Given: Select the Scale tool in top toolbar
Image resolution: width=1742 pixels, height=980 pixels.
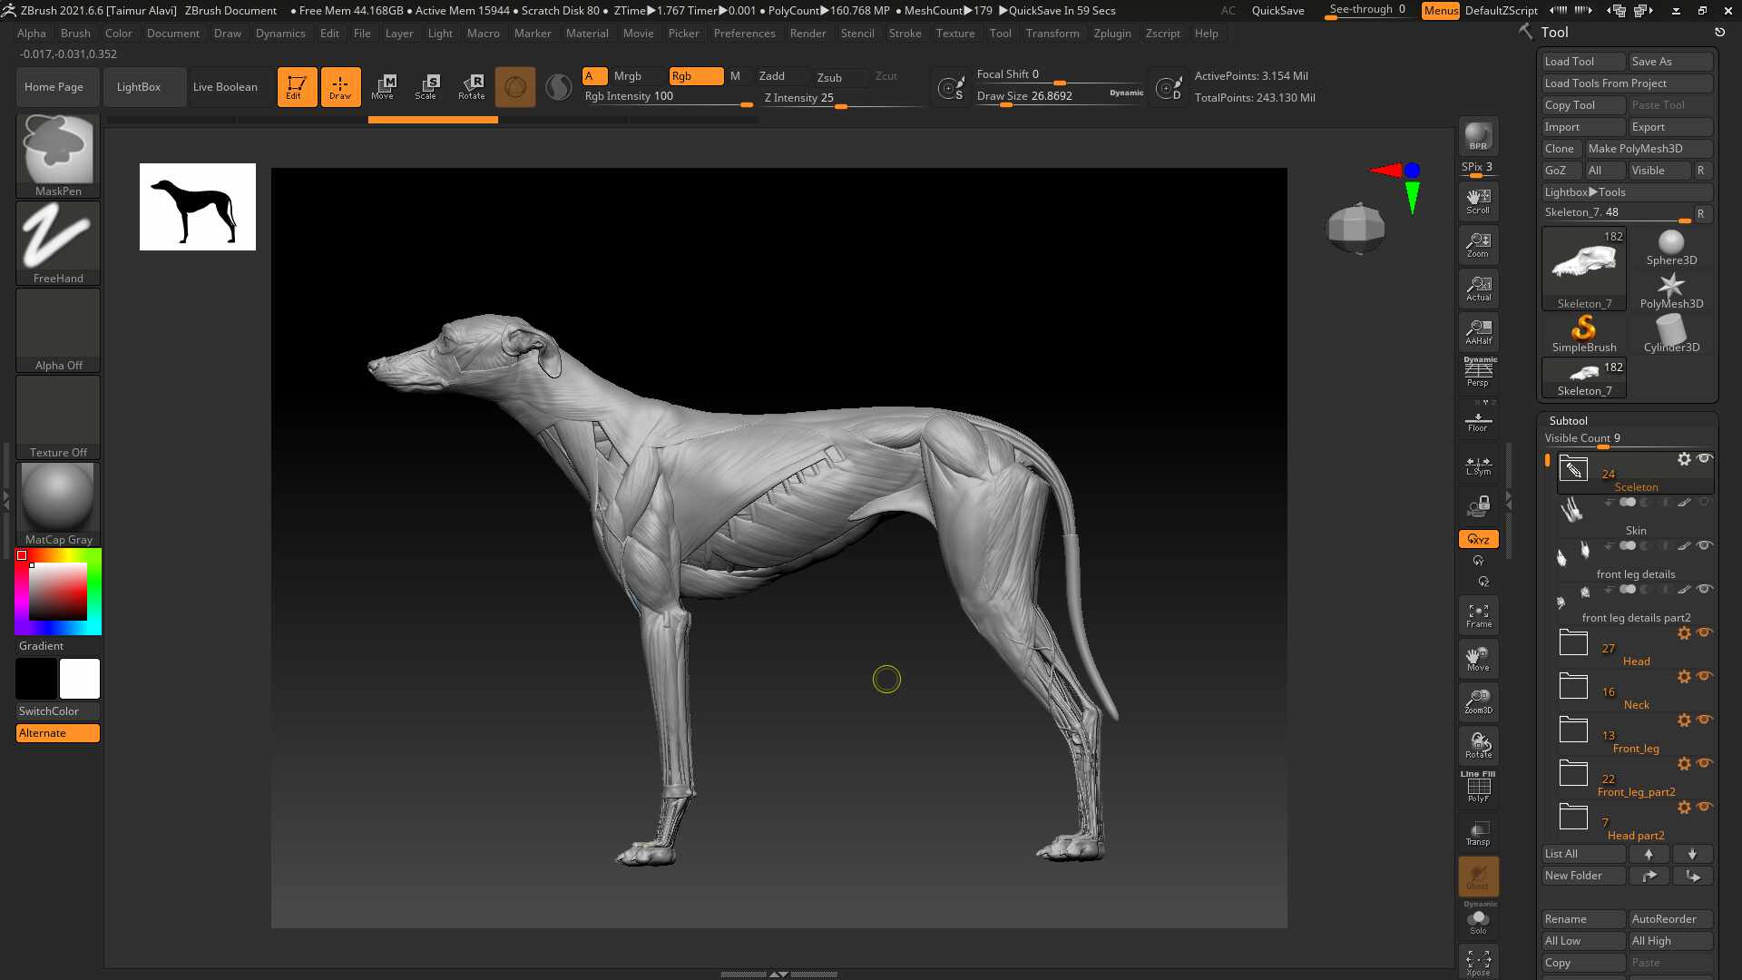Looking at the screenshot, I should tap(426, 87).
